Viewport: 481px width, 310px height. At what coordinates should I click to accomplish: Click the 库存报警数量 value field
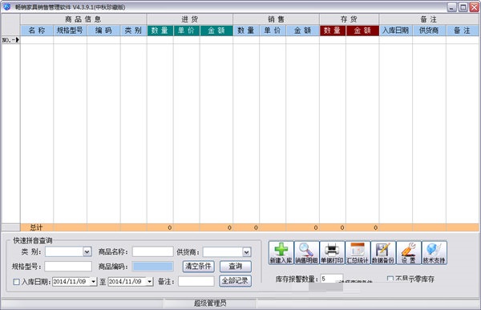point(332,279)
